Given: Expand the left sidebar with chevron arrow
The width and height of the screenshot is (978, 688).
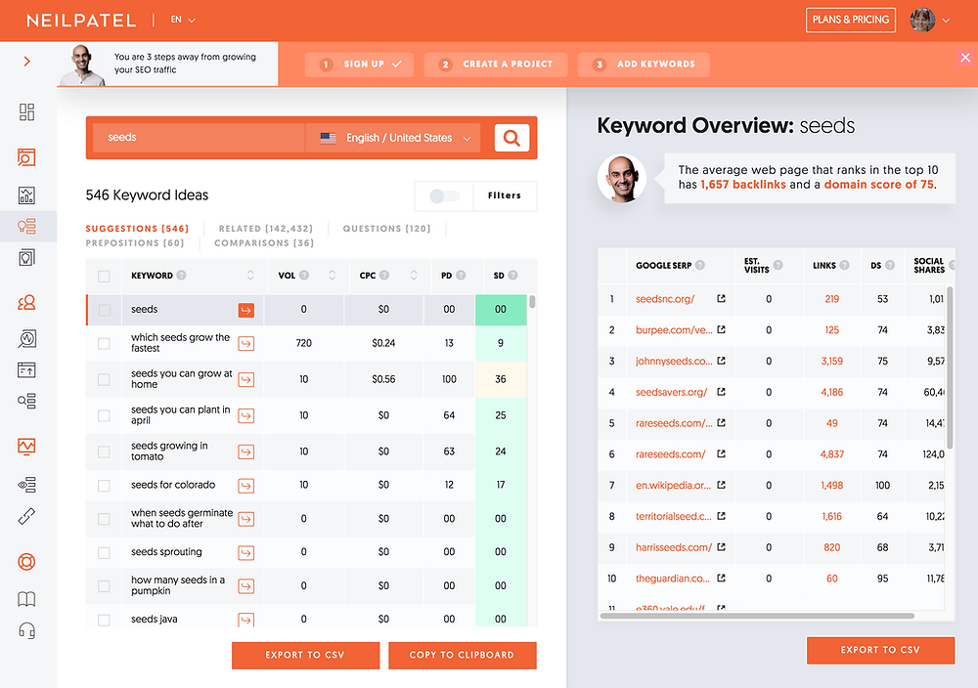Looking at the screenshot, I should pos(27,62).
